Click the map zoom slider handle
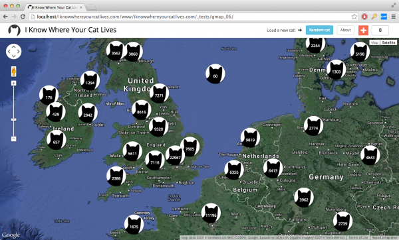The image size is (399, 240). [14, 119]
